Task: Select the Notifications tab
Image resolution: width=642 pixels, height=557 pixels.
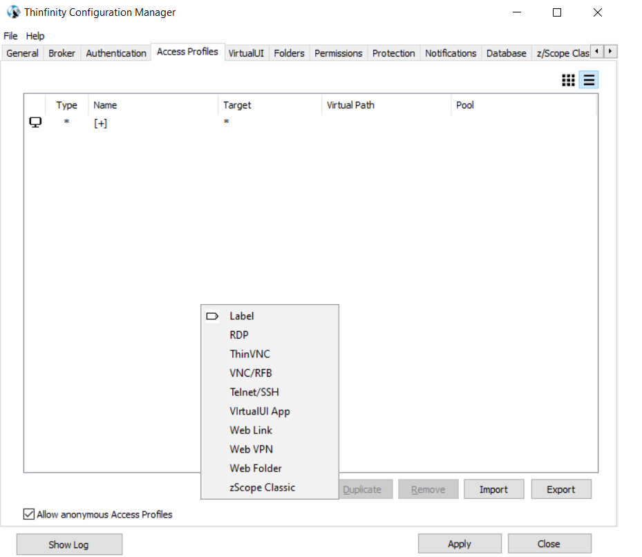Action: pos(451,53)
